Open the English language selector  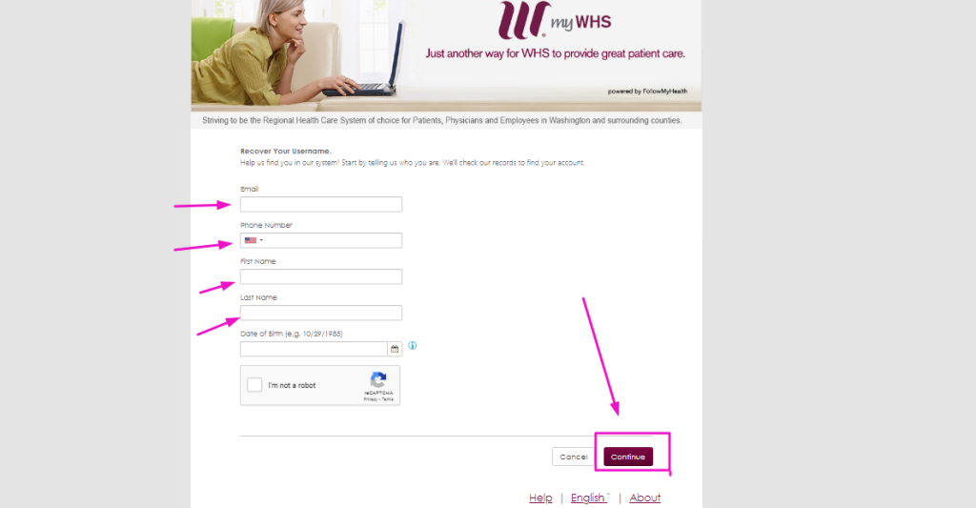coord(589,498)
